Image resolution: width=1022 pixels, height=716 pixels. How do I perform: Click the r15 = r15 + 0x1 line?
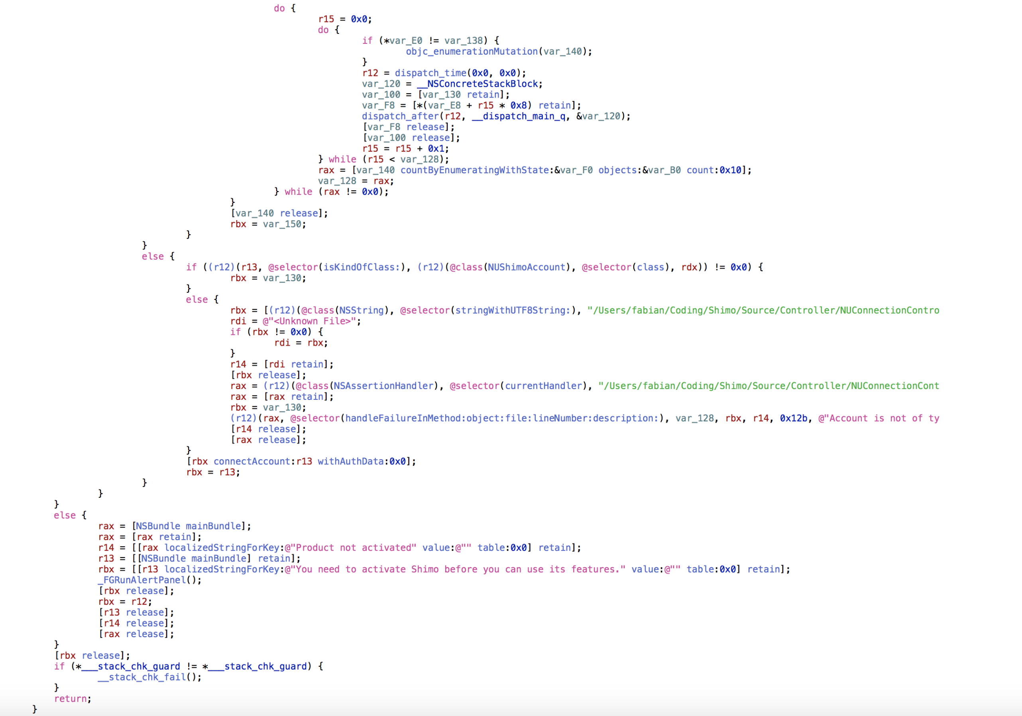pyautogui.click(x=405, y=149)
